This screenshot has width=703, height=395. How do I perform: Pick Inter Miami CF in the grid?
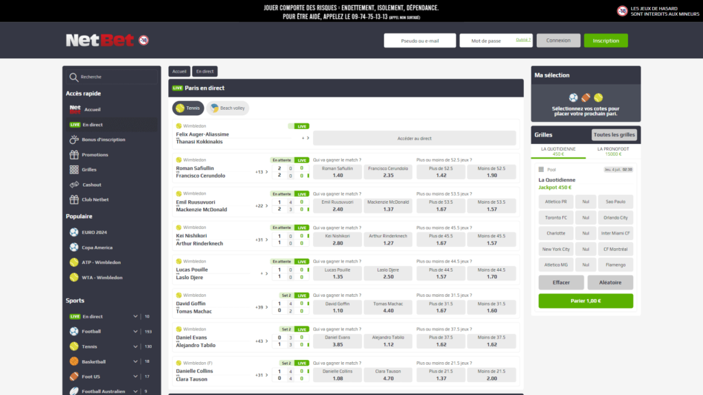pyautogui.click(x=616, y=233)
